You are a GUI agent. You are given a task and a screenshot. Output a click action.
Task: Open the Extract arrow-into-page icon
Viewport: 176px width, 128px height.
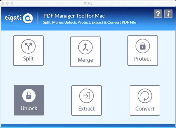(x=86, y=96)
